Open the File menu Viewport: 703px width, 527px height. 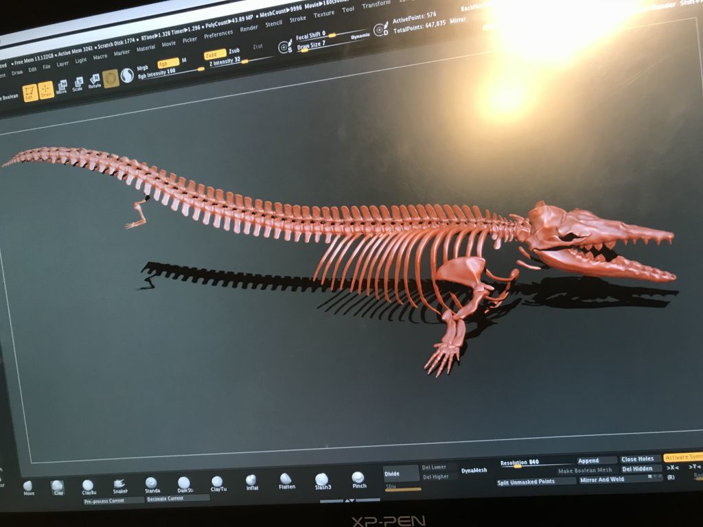tap(47, 67)
